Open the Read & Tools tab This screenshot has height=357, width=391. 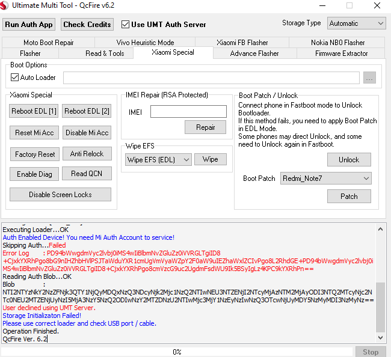click(x=105, y=53)
